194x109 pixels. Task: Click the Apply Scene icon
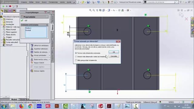click(122, 10)
